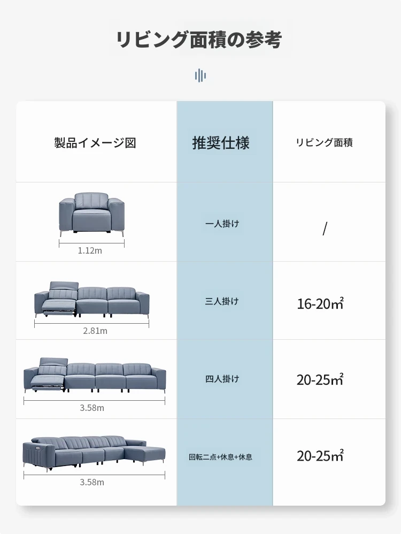
Task: Click the 一人掛け label
Action: (x=222, y=224)
